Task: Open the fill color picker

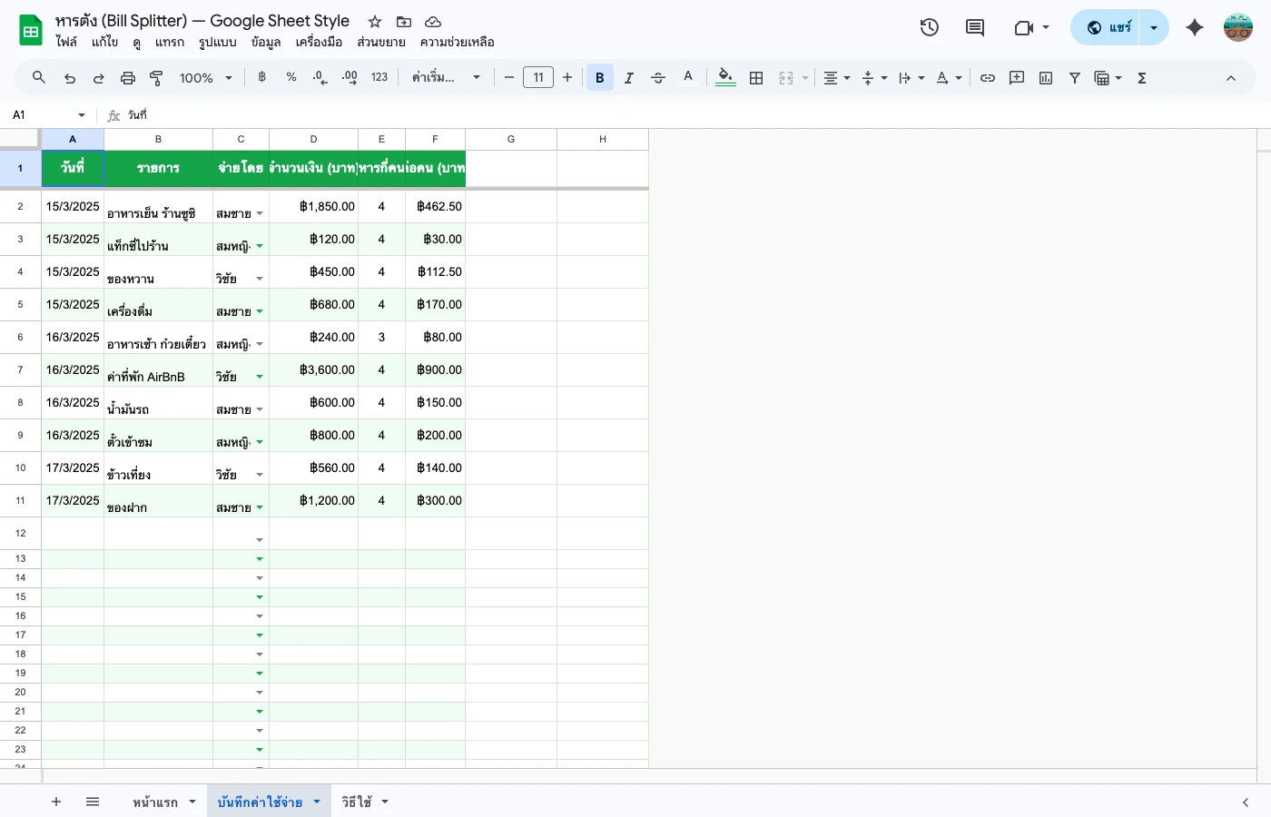Action: 725,78
